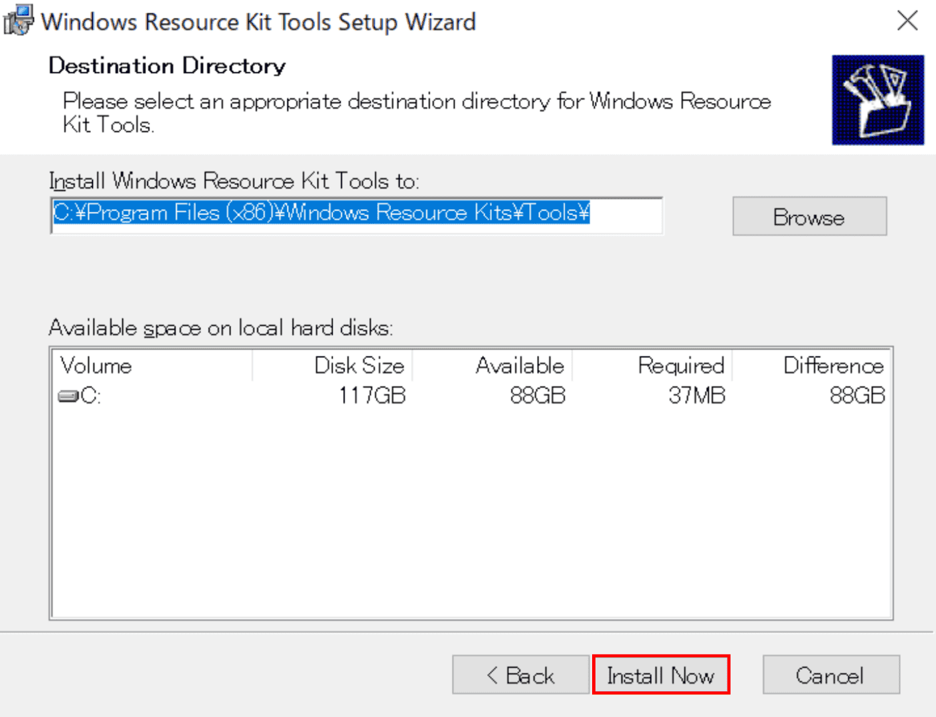Click the 88GB Available value

(538, 396)
